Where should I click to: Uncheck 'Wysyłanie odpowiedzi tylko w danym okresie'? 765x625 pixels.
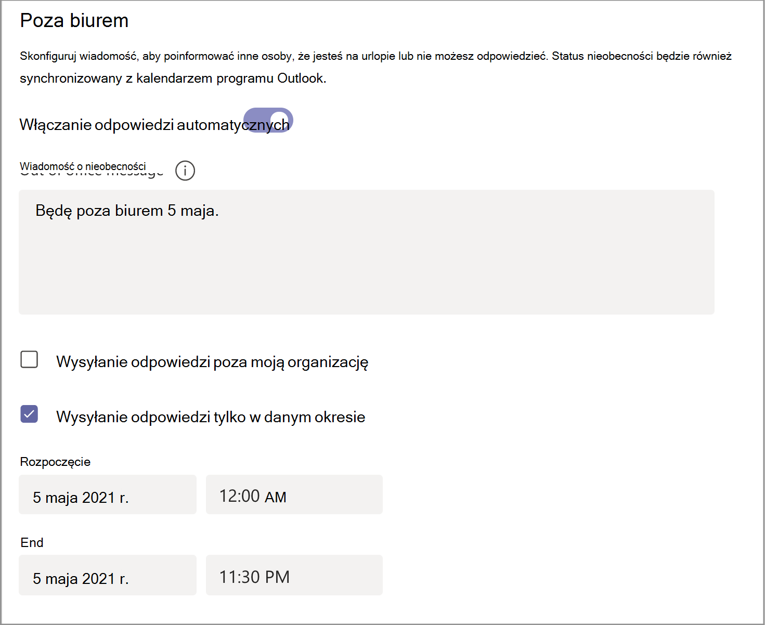pos(29,414)
